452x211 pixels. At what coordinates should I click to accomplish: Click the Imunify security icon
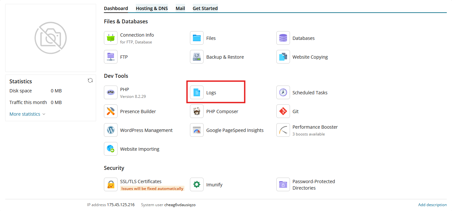[x=197, y=184]
